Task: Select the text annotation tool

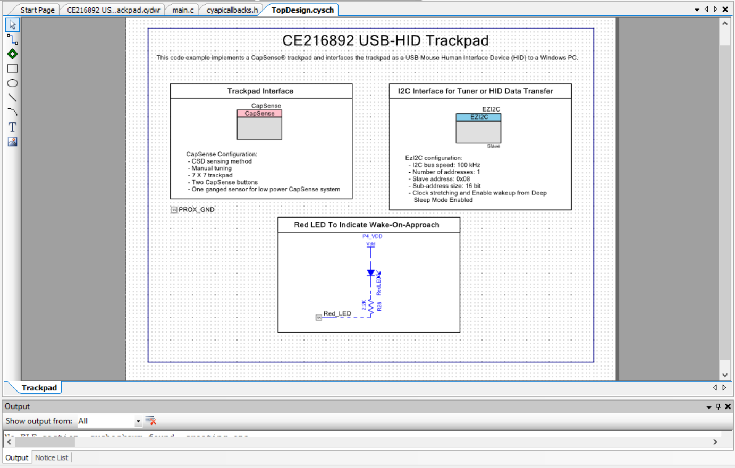Action: [x=12, y=126]
